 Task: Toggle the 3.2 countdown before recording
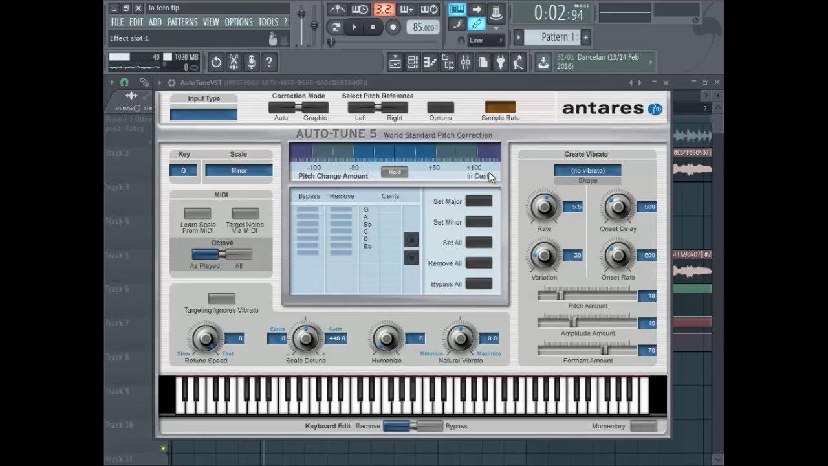pos(384,9)
